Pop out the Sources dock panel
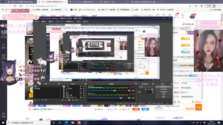The image size is (223, 125). click(86, 84)
